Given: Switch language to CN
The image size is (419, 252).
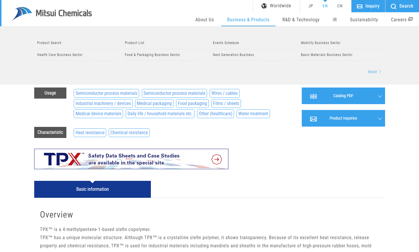Looking at the screenshot, I should click(x=340, y=6).
